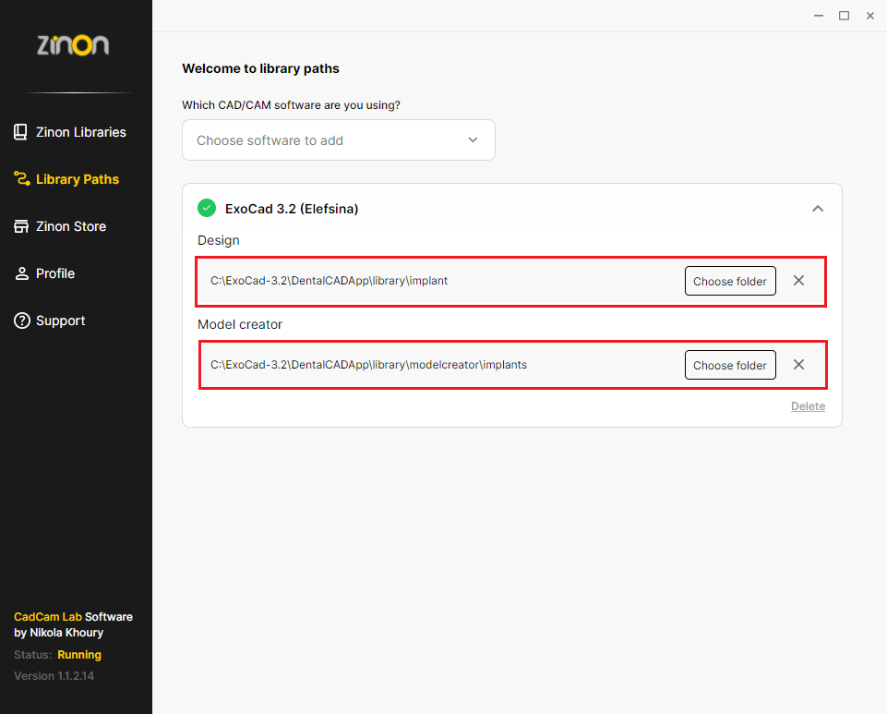Viewport: 887px width, 714px height.
Task: Select the Library Paths sidebar item
Action: click(x=66, y=179)
